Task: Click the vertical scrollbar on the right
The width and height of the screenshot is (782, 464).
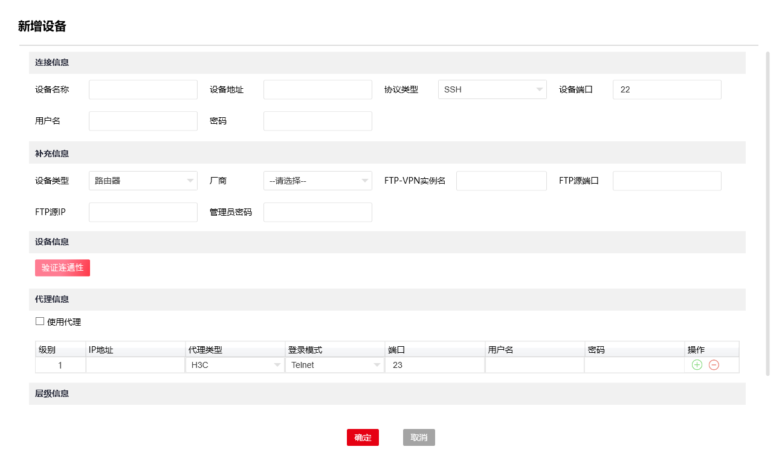Action: 768,211
